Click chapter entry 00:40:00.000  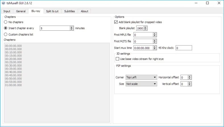pyautogui.click(x=13, y=72)
